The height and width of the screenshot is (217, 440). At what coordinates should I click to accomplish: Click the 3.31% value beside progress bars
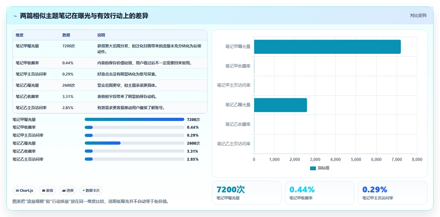[192, 151]
